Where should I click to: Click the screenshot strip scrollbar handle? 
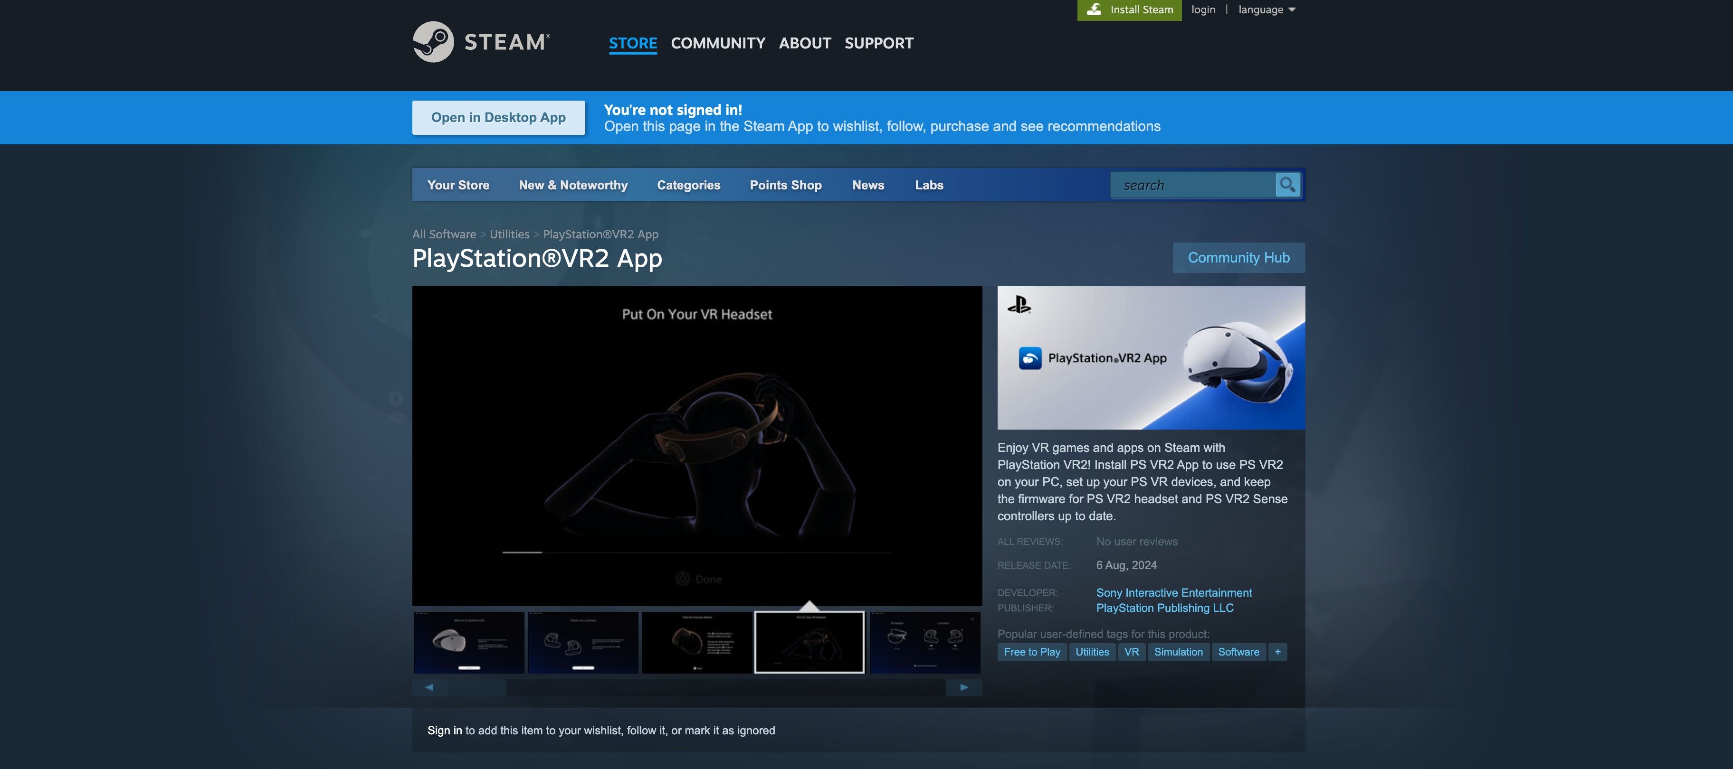tap(477, 687)
